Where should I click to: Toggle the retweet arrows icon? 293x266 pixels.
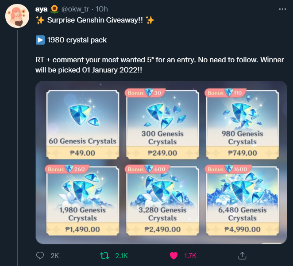point(104,255)
